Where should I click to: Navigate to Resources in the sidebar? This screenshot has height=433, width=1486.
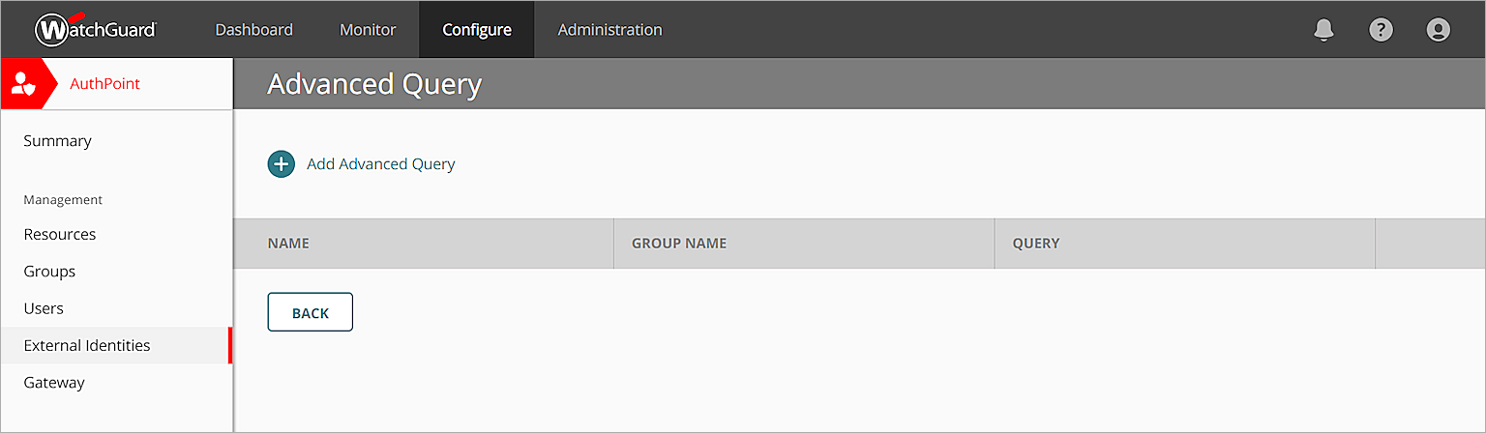(60, 235)
